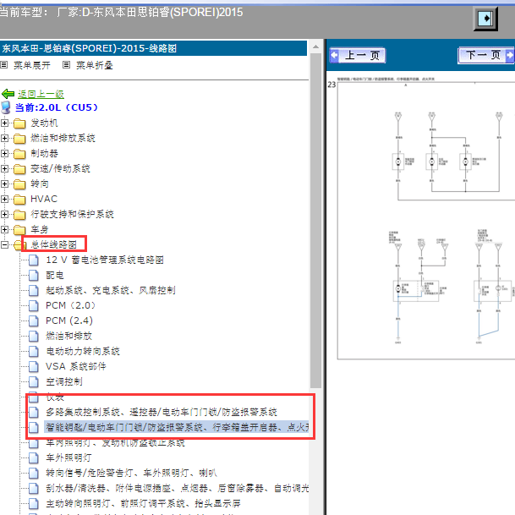Click the computer icon beside 当前:2.0L
The width and height of the screenshot is (515, 515).
[x=6, y=107]
